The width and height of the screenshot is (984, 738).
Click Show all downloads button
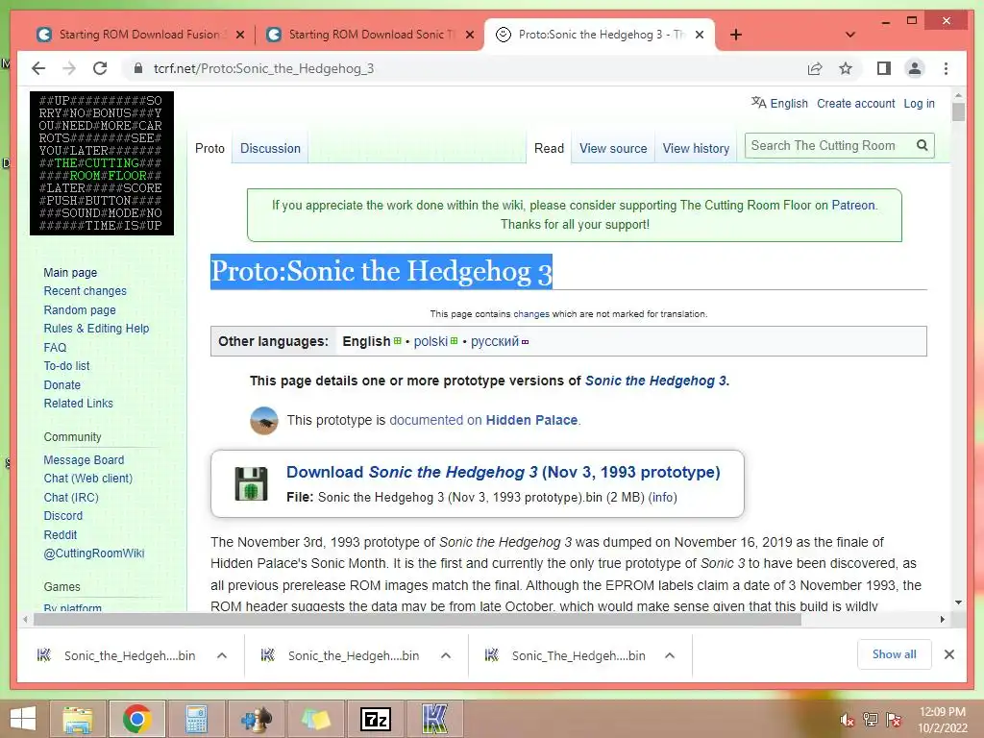[895, 654]
